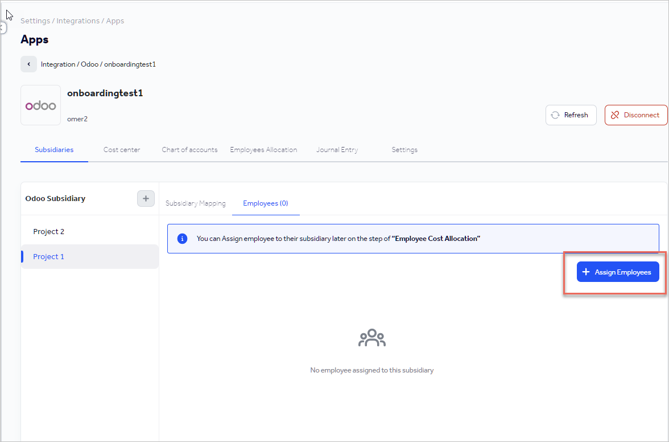The image size is (669, 442).
Task: Switch to the Settings tab
Action: pyautogui.click(x=404, y=149)
